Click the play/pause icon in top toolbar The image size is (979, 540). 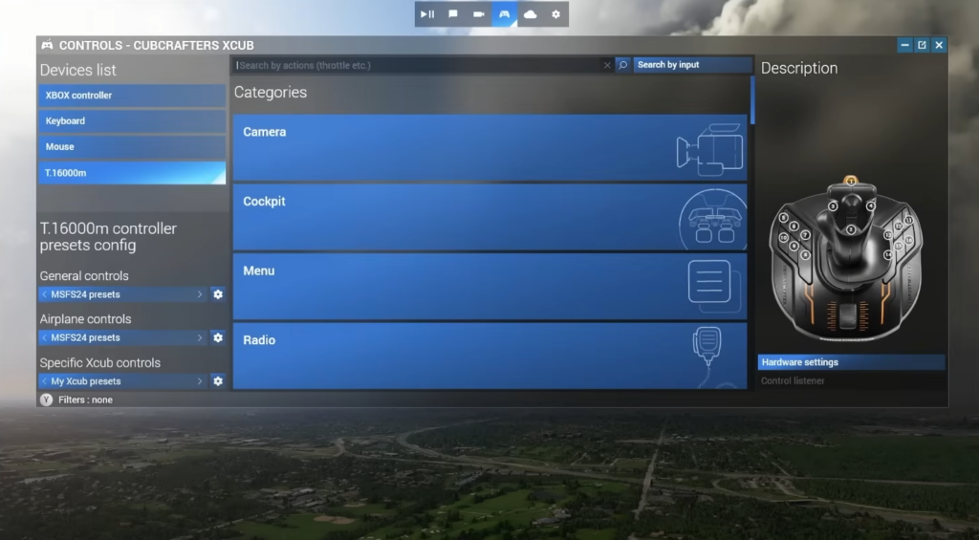(x=427, y=14)
